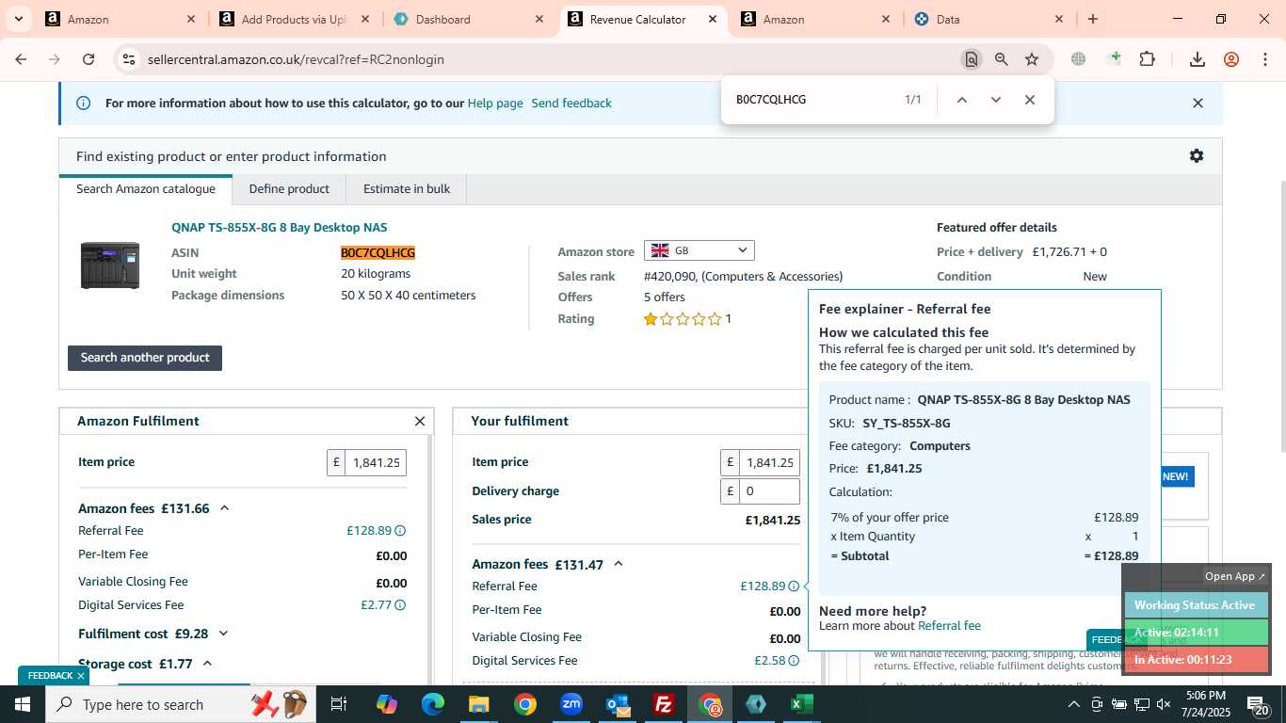Open Outlook from the taskbar

(618, 704)
